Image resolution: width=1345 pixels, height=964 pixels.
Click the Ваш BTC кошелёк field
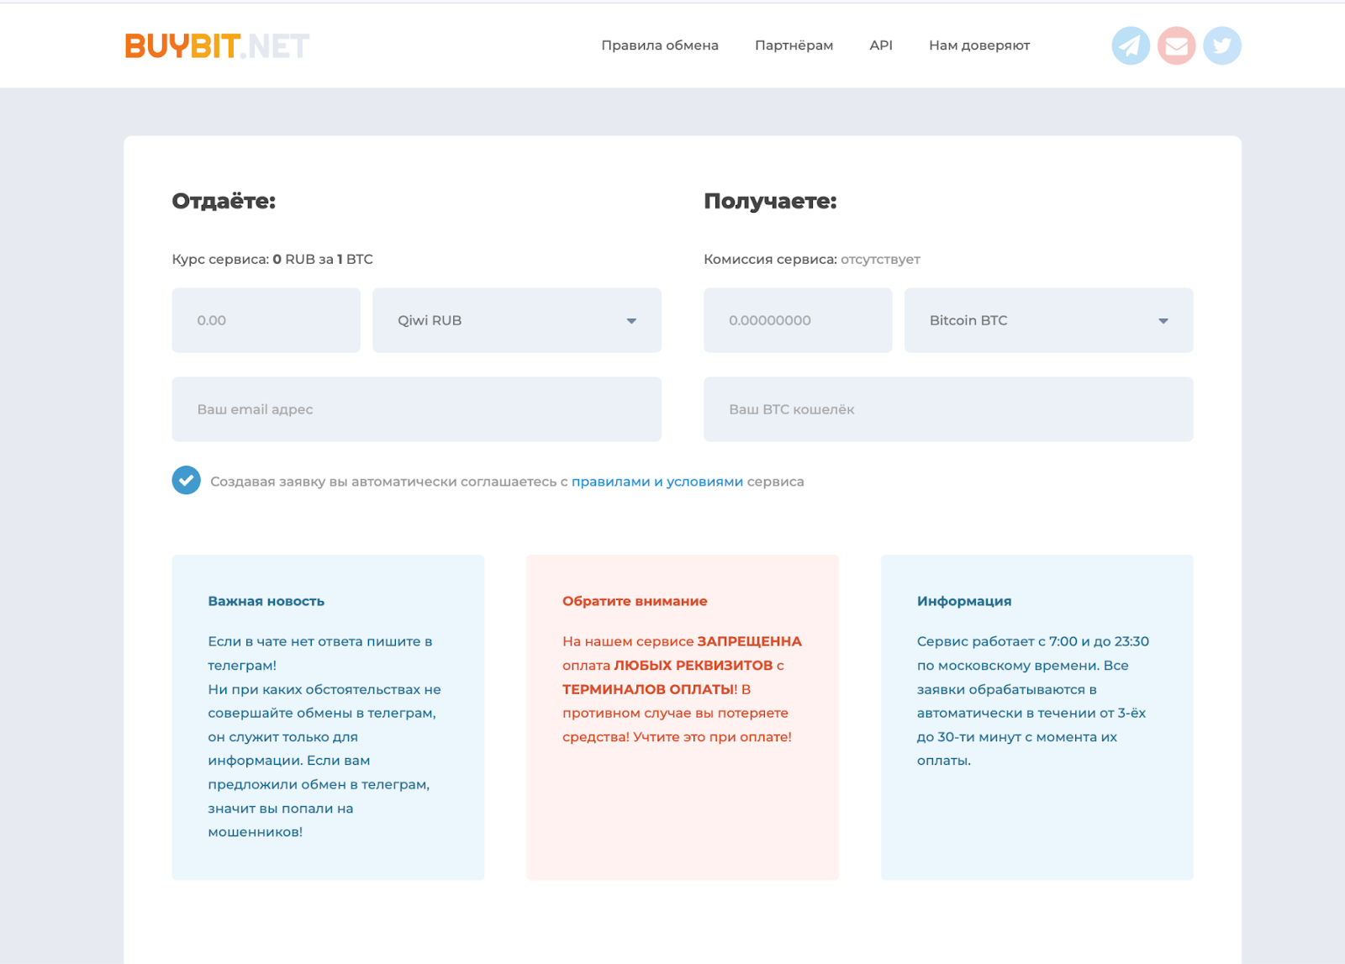(x=947, y=409)
